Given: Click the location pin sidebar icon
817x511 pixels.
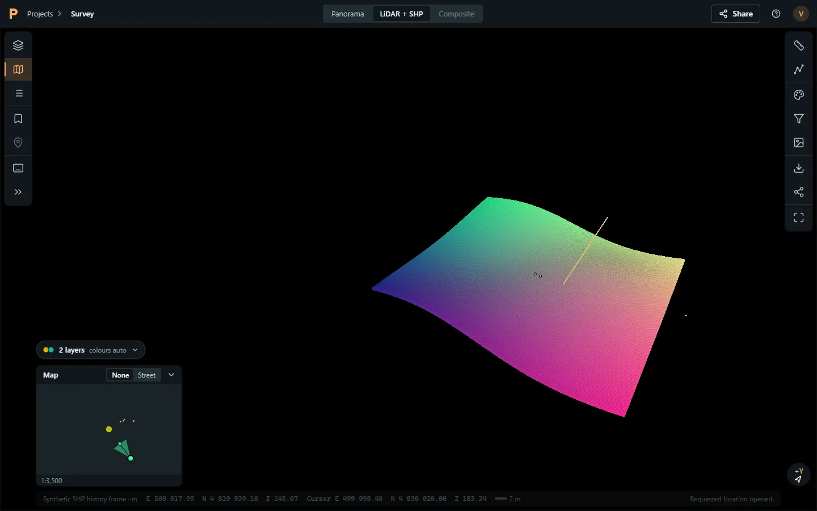Looking at the screenshot, I should [x=18, y=143].
